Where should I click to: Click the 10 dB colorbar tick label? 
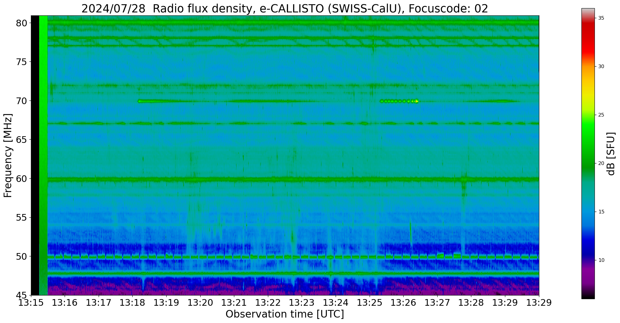coord(601,260)
